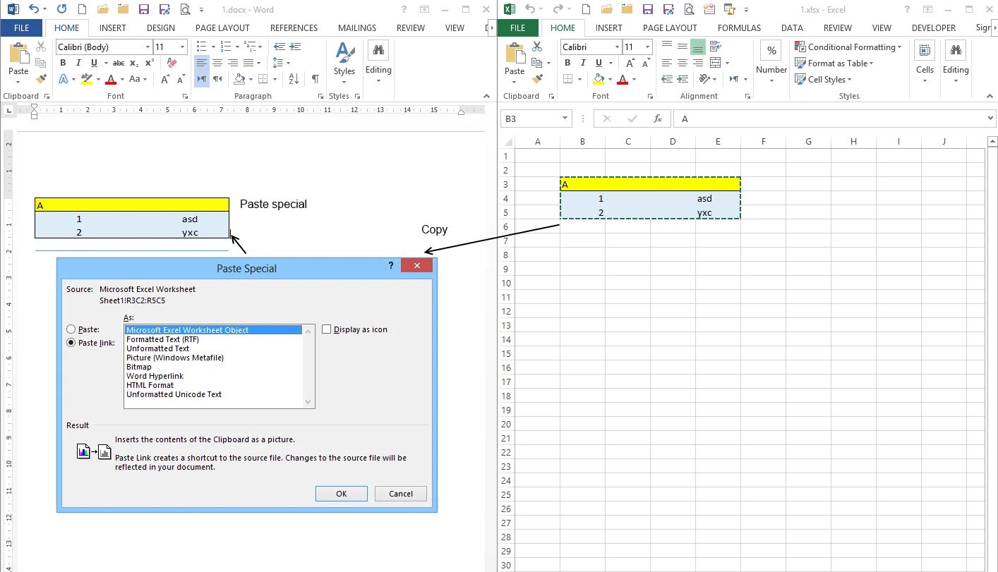The image size is (998, 572).
Task: Click Save icon in Word's quick access toolbar
Action: pos(144,10)
